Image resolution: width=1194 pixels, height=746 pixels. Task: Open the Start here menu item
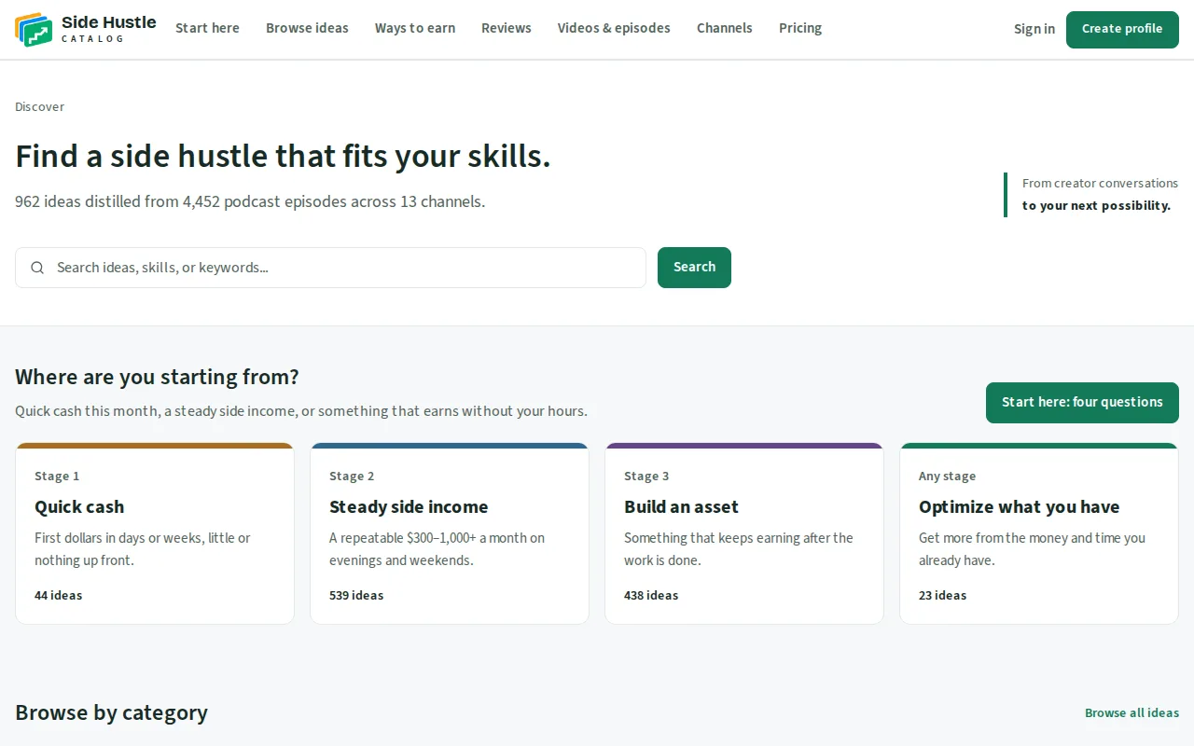[x=207, y=28]
